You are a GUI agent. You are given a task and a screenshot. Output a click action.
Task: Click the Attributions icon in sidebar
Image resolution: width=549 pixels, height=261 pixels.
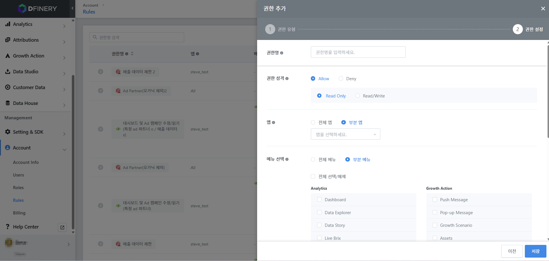(8, 40)
